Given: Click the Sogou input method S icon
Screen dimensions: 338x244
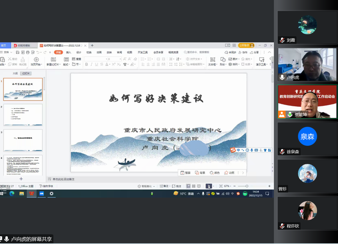Looking at the screenshot, I should [x=233, y=150].
